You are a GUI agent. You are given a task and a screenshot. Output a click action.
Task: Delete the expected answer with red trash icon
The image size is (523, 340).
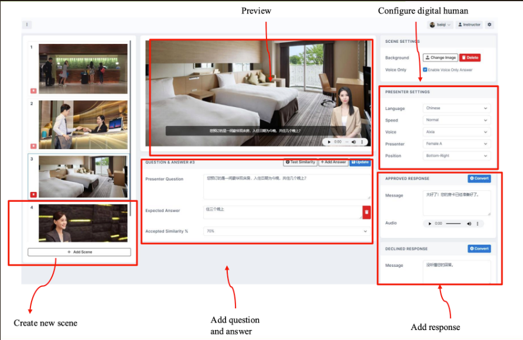[x=367, y=212]
